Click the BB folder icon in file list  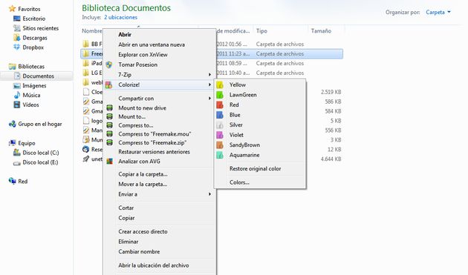(86, 44)
